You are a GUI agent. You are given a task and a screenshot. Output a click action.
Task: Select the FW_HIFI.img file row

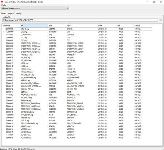(79, 57)
